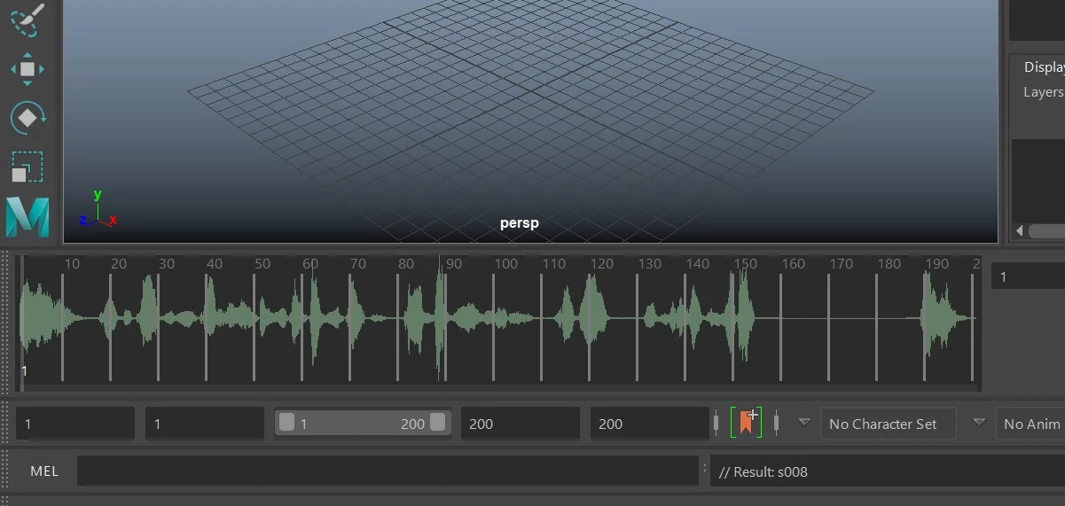1065x506 pixels.
Task: Activate the Rotate tool
Action: [27, 117]
